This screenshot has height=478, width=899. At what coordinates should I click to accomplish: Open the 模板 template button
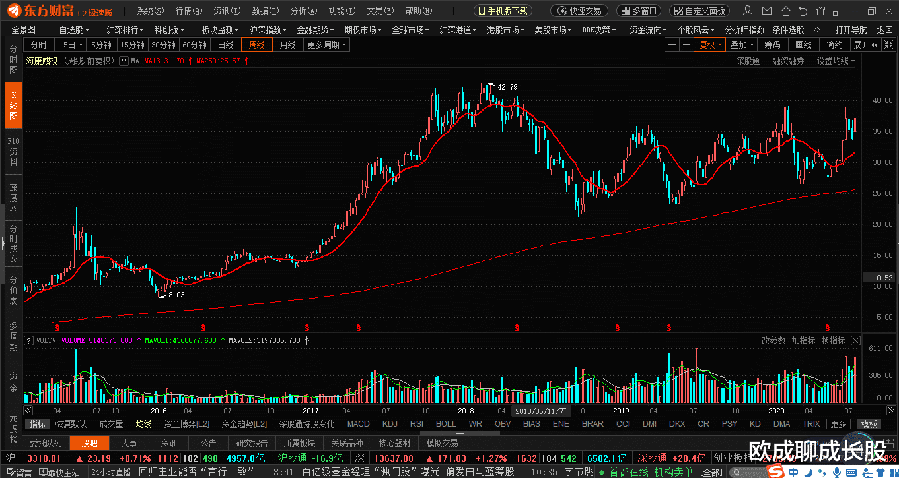pos(869,424)
